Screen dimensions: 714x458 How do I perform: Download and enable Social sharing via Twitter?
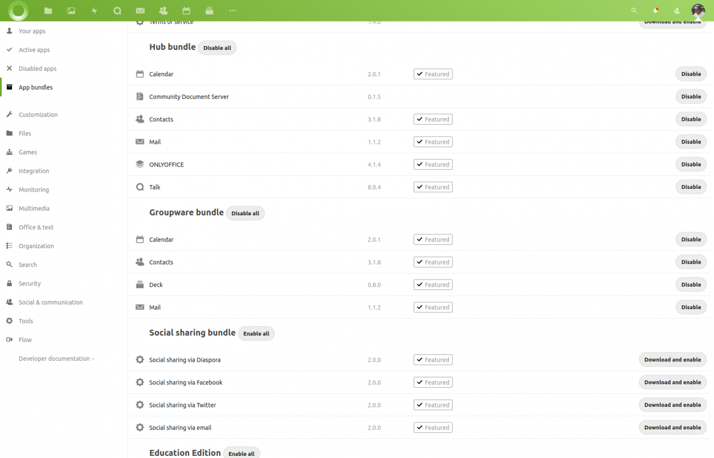[x=673, y=405]
